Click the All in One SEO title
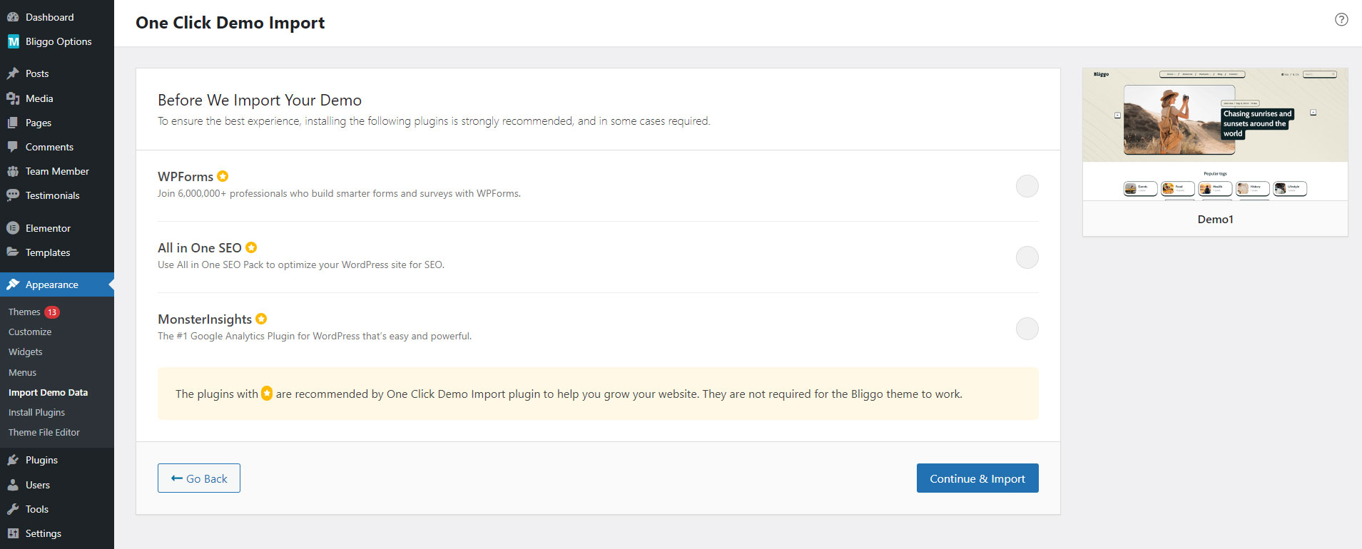 click(200, 248)
